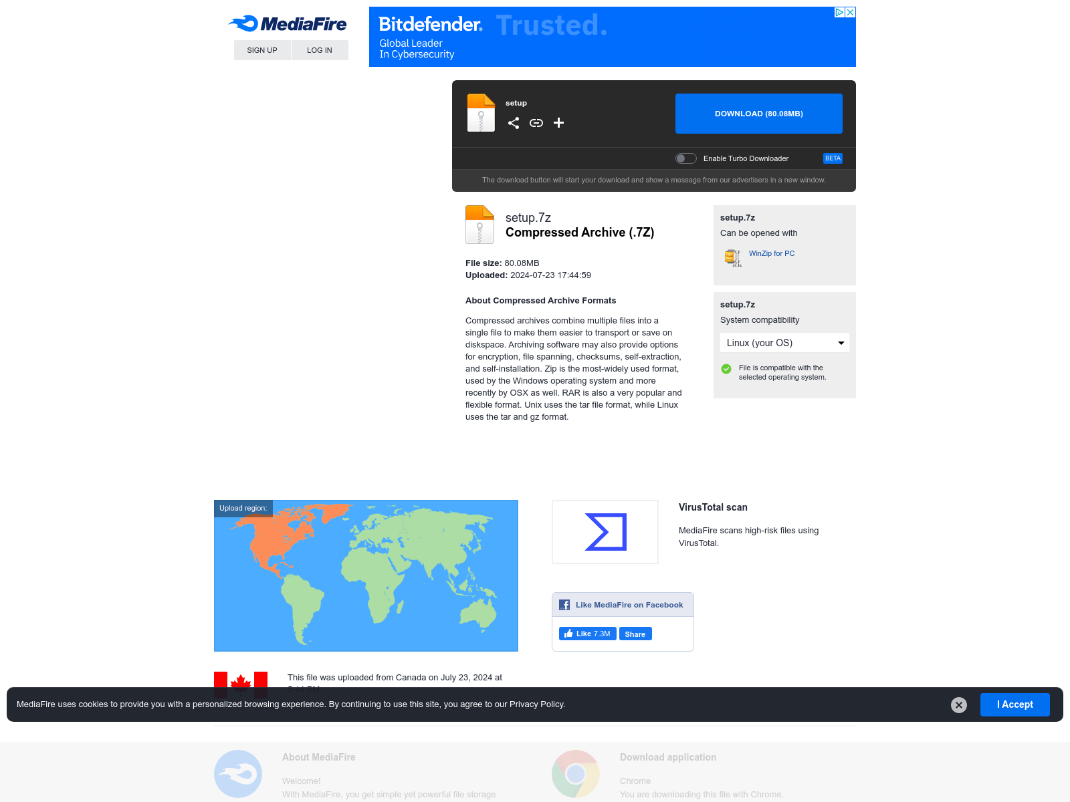Click the LOG IN button
This screenshot has height=802, width=1070.
point(320,50)
